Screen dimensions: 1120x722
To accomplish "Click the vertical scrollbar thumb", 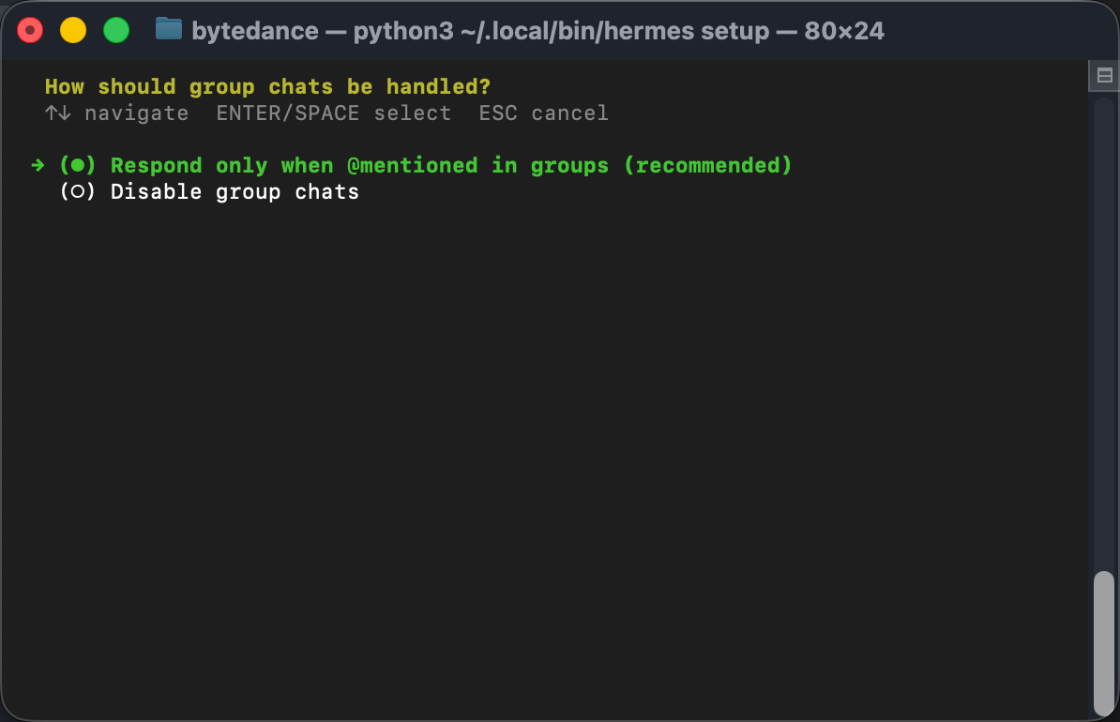I will pos(1104,642).
